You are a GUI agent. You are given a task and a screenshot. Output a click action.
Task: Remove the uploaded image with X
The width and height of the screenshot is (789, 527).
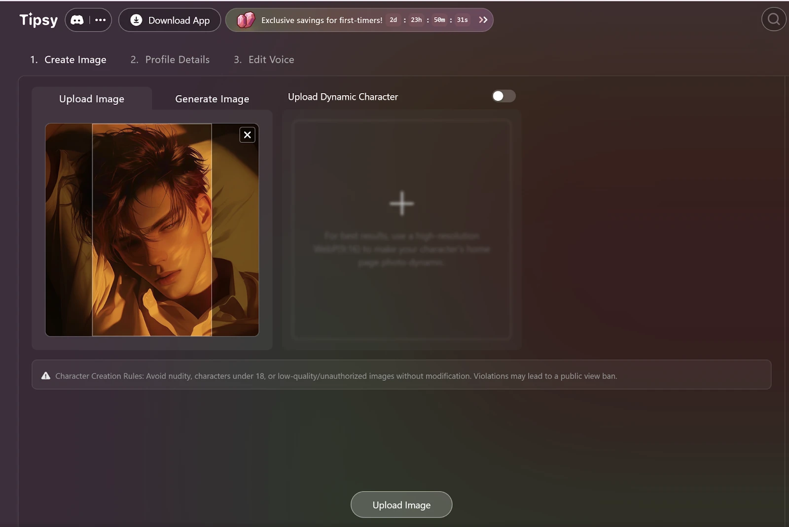click(x=247, y=135)
